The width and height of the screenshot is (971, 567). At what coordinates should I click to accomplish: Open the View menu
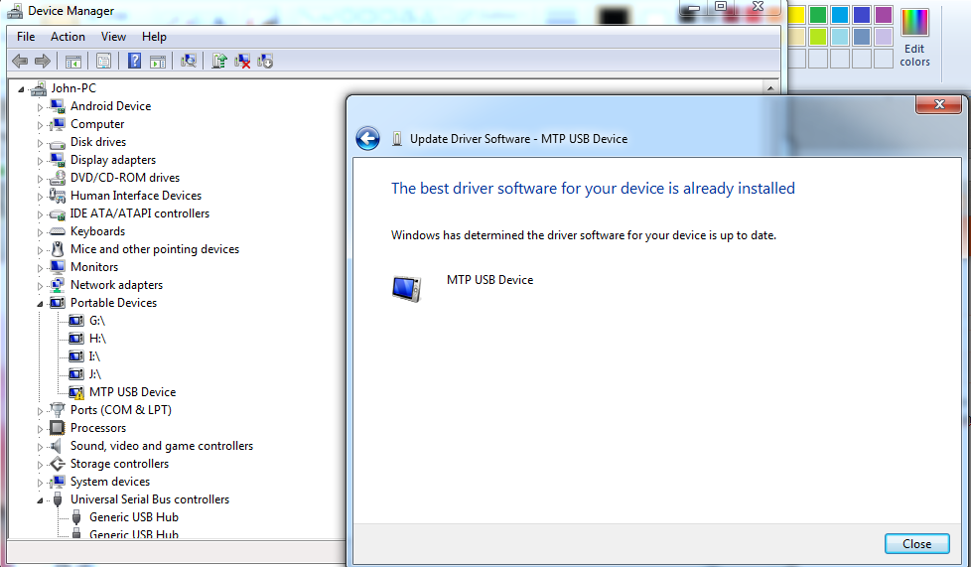tap(113, 37)
